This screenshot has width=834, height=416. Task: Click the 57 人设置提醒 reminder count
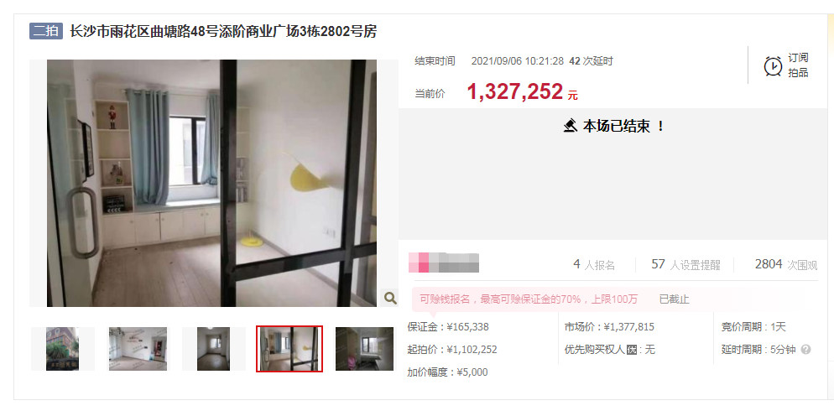(685, 264)
